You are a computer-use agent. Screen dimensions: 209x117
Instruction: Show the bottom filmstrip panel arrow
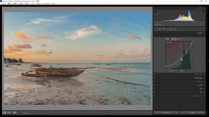104,116
